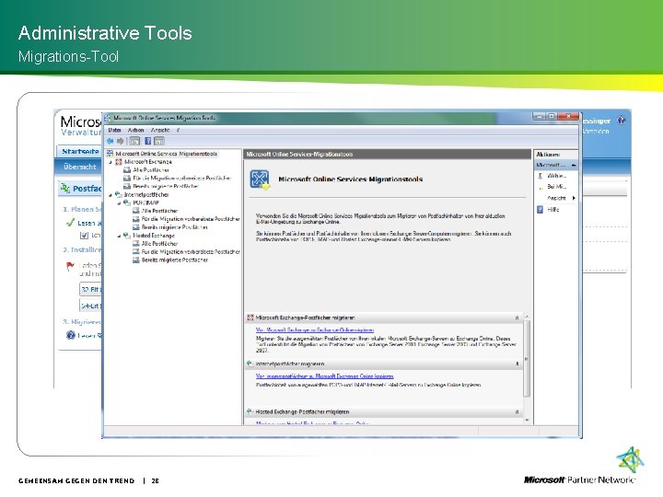Open help via the blue question-mark toolbar icon
Image resolution: width=663 pixels, height=497 pixels.
[148, 141]
